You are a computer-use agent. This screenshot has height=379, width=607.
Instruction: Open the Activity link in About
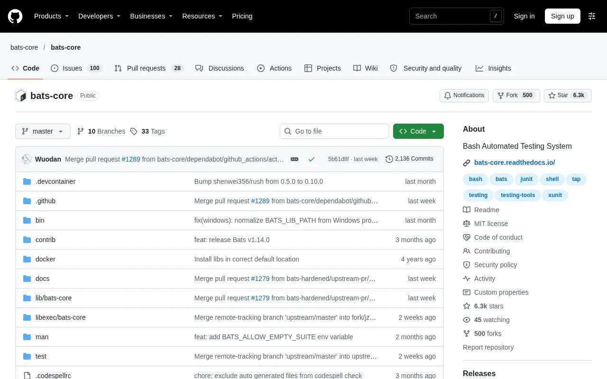click(x=479, y=279)
